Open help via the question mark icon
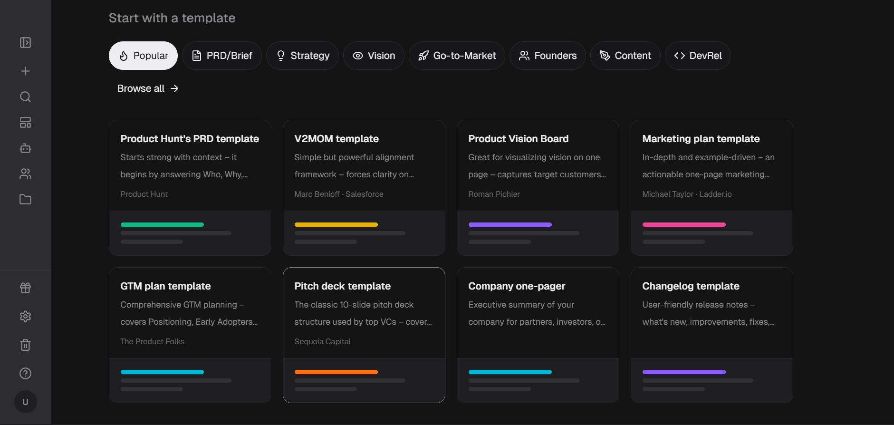Screen dimensions: 894x425 point(26,373)
